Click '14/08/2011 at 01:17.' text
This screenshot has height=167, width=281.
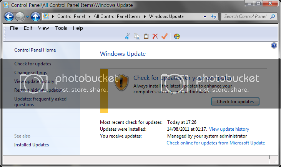point(187,129)
